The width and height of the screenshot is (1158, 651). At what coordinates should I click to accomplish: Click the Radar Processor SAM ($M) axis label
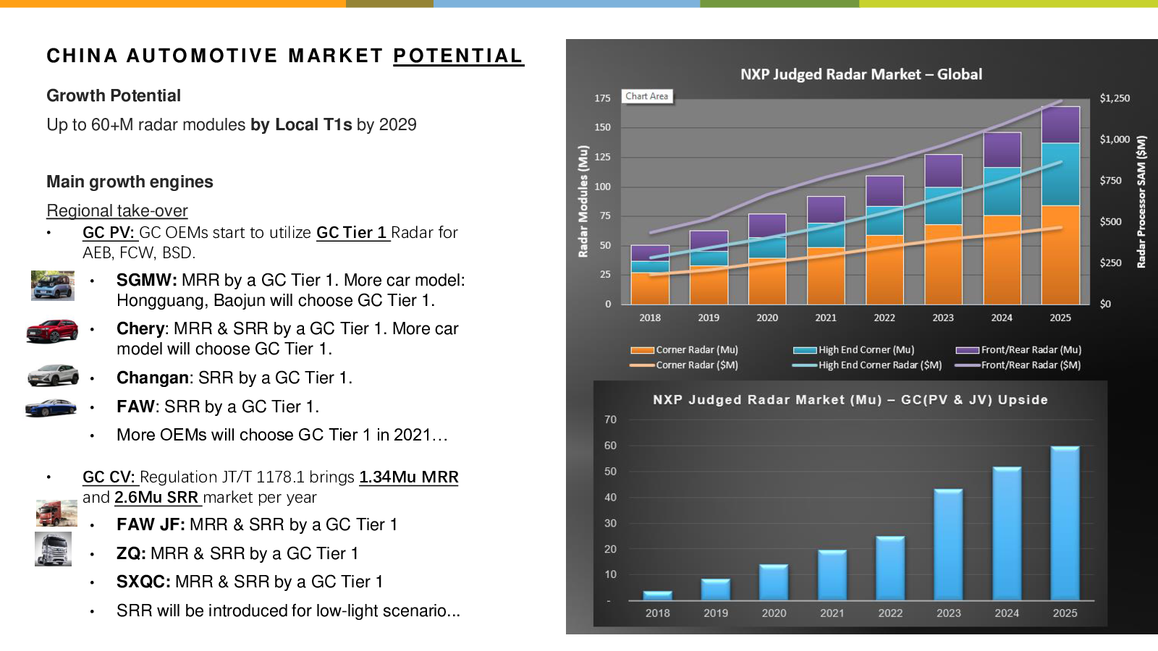pos(1141,202)
